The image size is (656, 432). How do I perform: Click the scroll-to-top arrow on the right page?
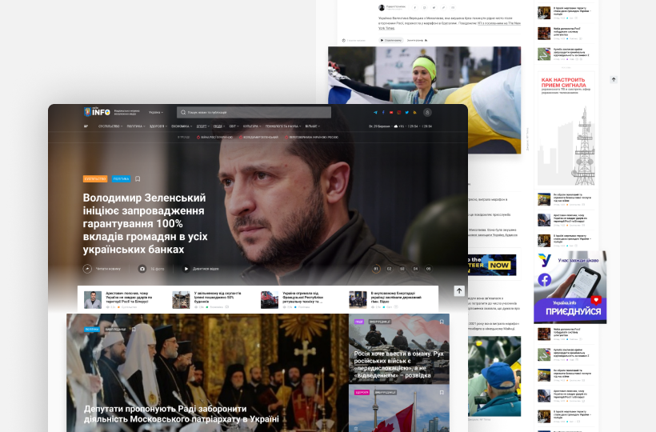[x=614, y=79]
